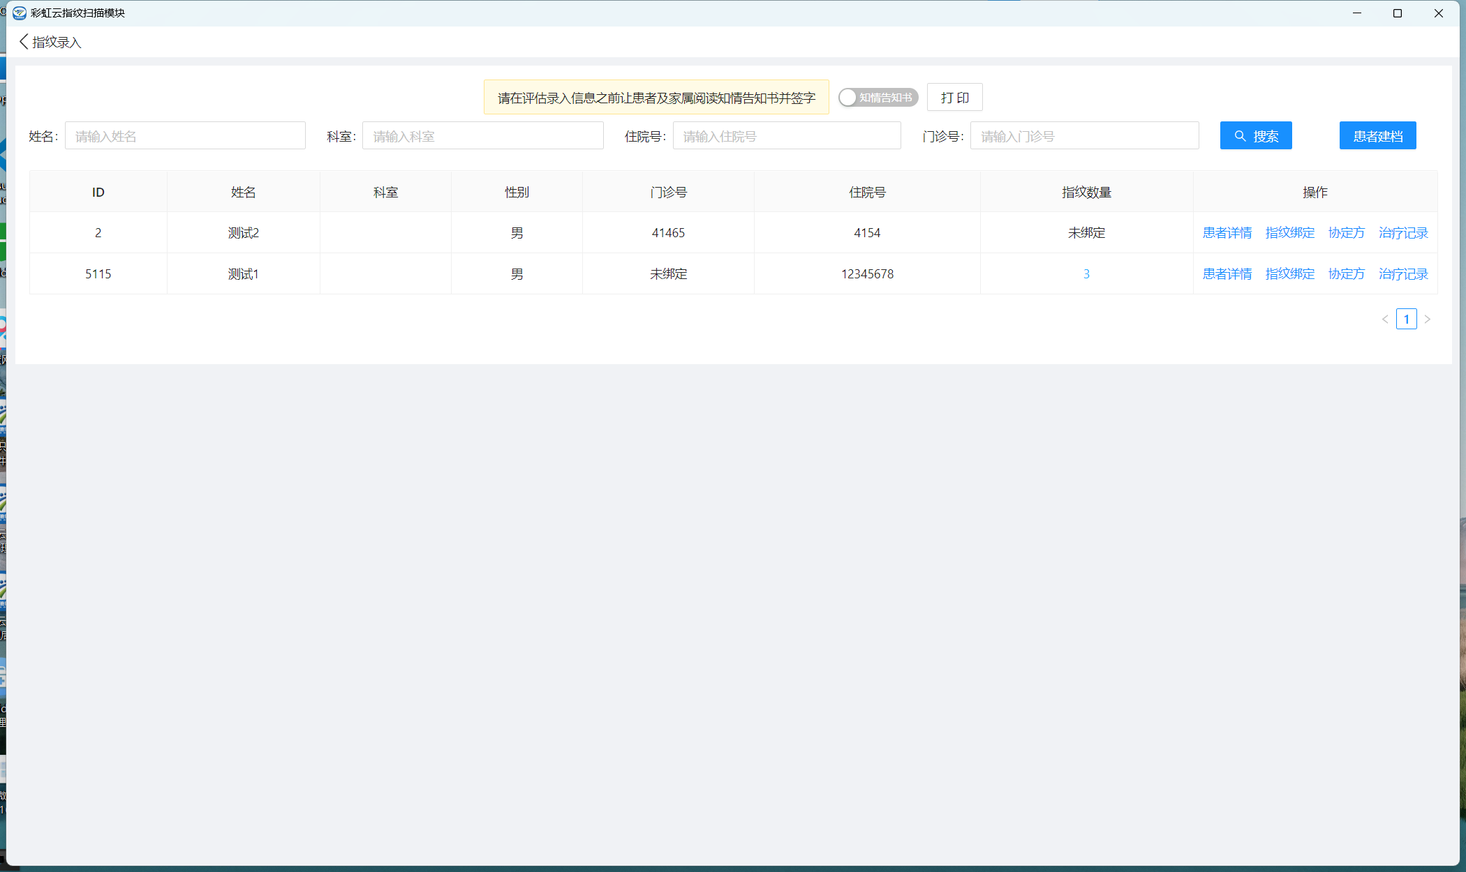The height and width of the screenshot is (872, 1466).
Task: Open 指纹绑定 for 测试1
Action: pyautogui.click(x=1289, y=274)
